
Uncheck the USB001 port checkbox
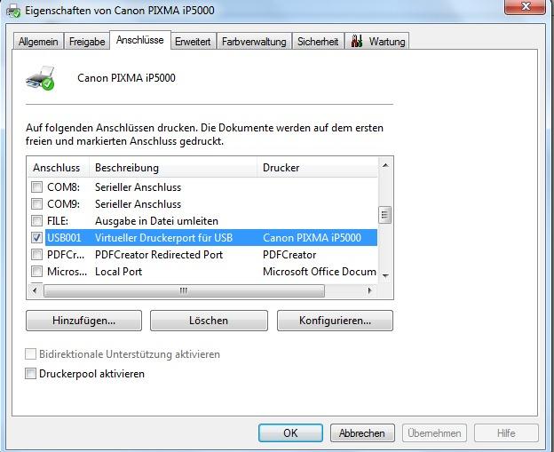(x=36, y=237)
